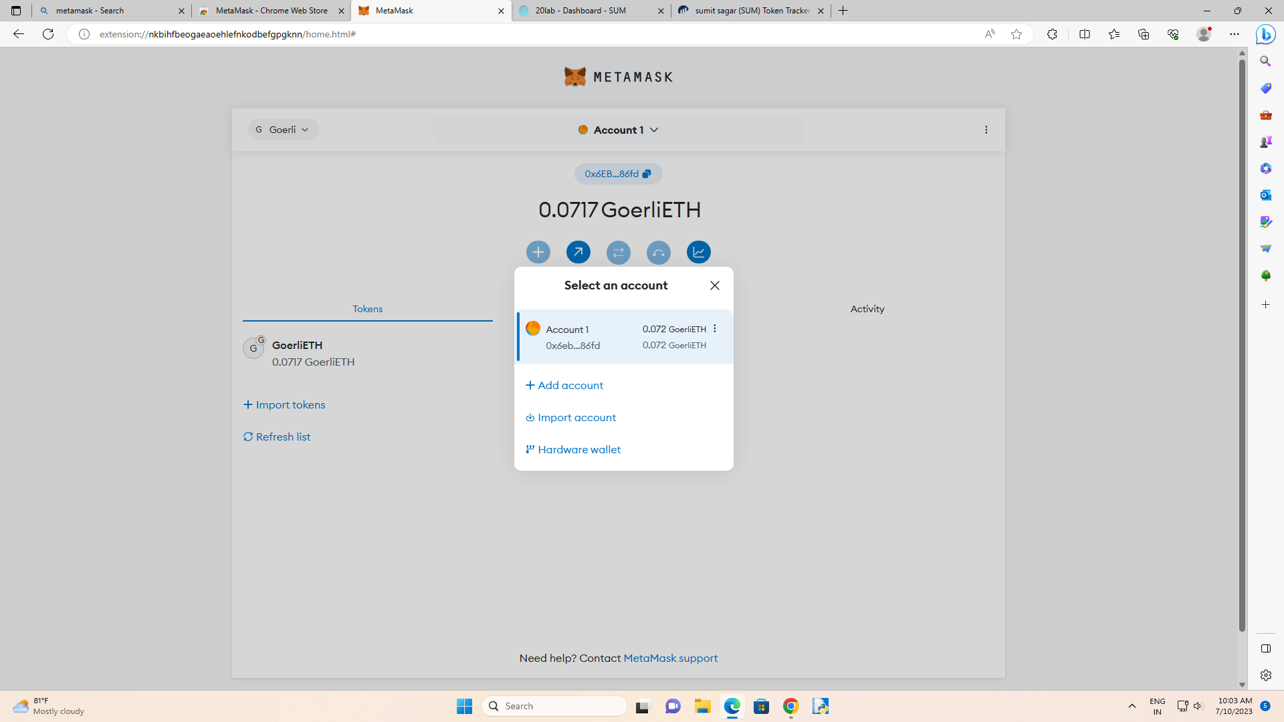Click the Bridge action icon
The width and height of the screenshot is (1284, 722).
coord(658,252)
